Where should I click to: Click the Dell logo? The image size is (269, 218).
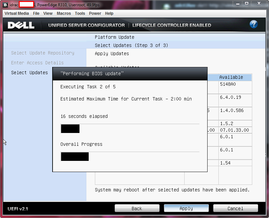coord(21,25)
